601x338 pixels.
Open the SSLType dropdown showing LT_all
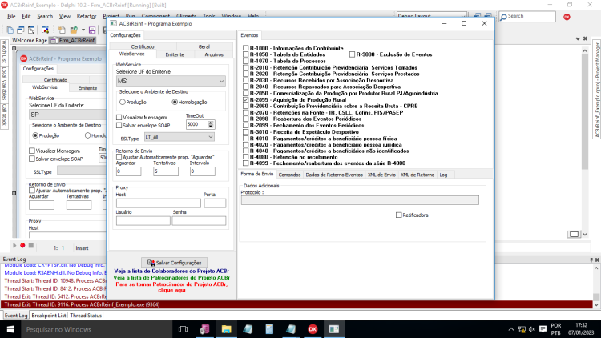click(x=211, y=137)
